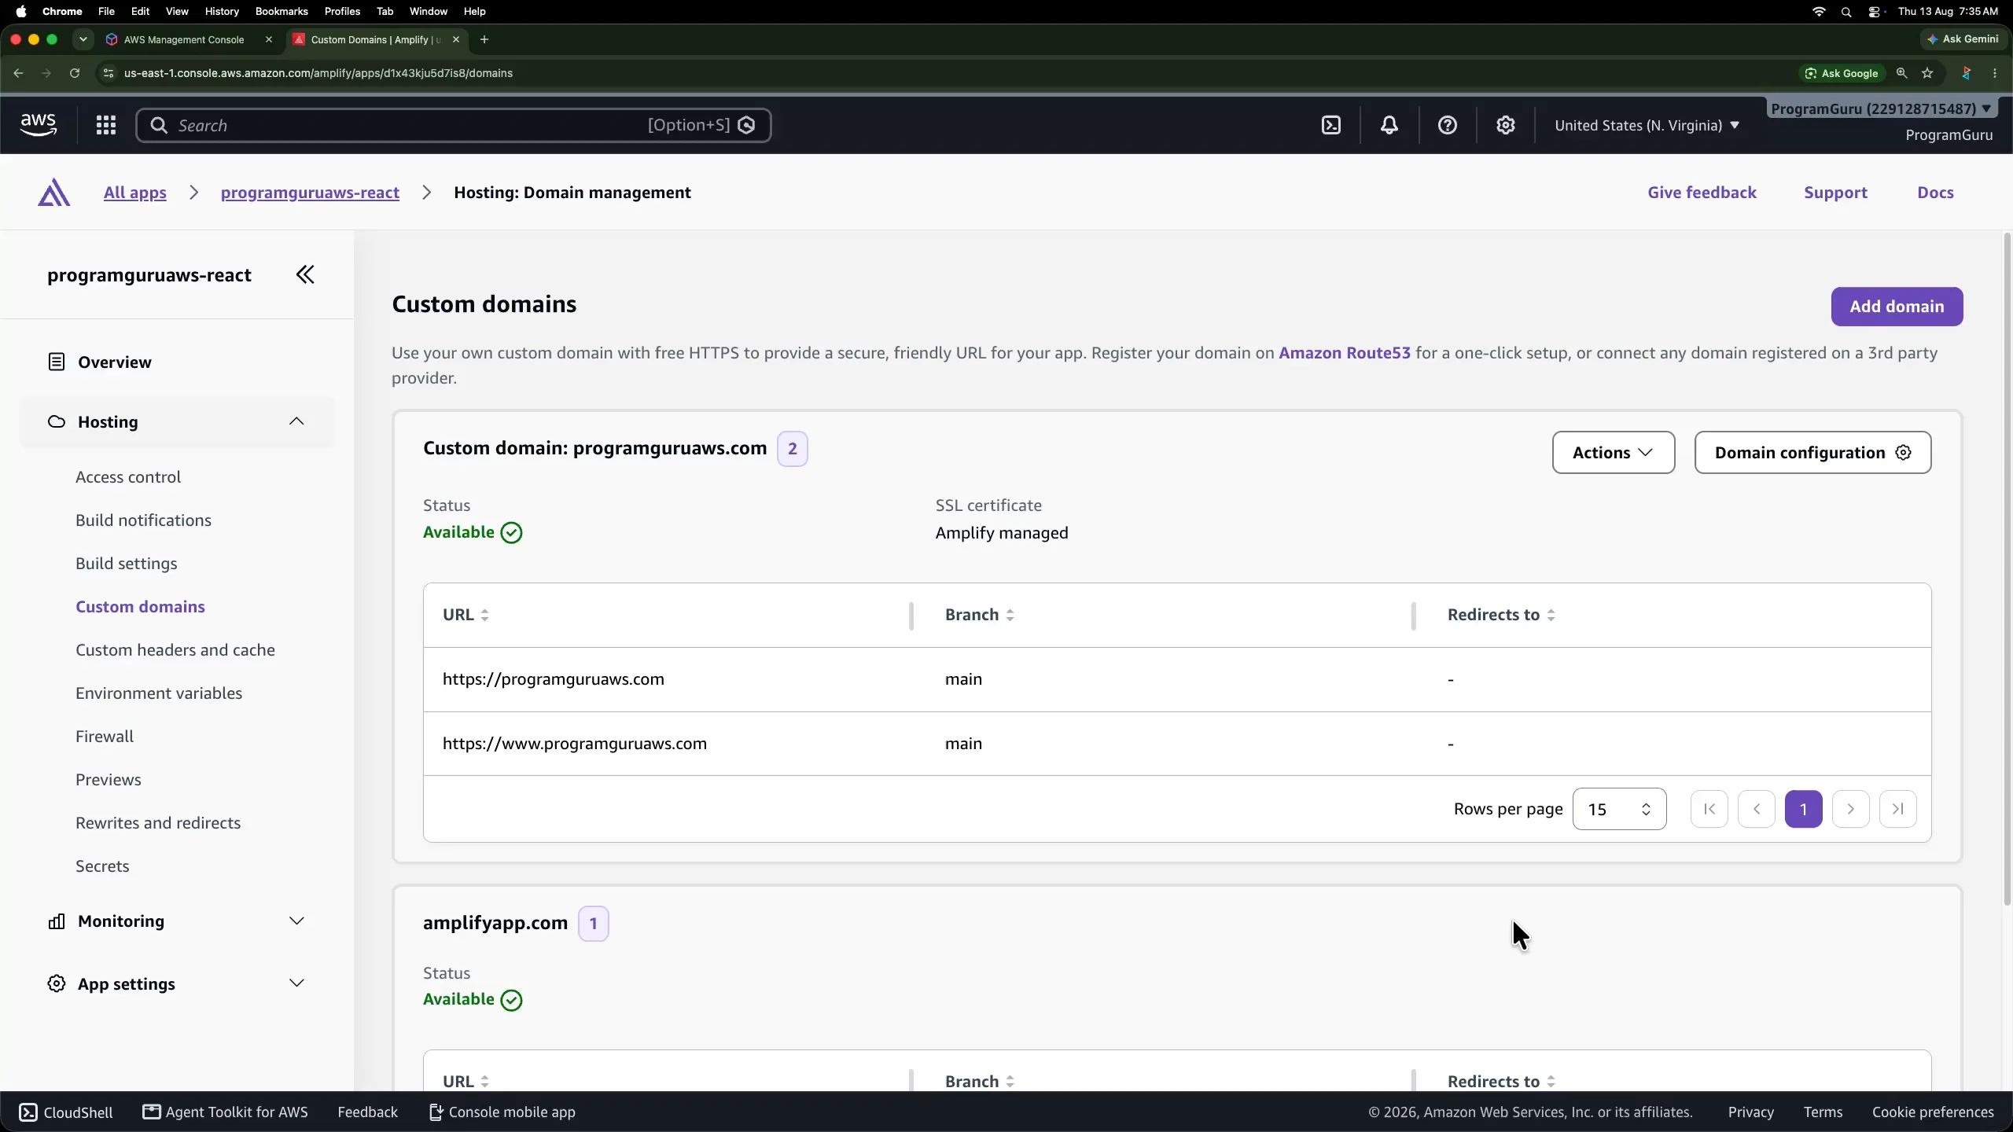The image size is (2013, 1132).
Task: Click Give feedback link
Action: (1702, 193)
